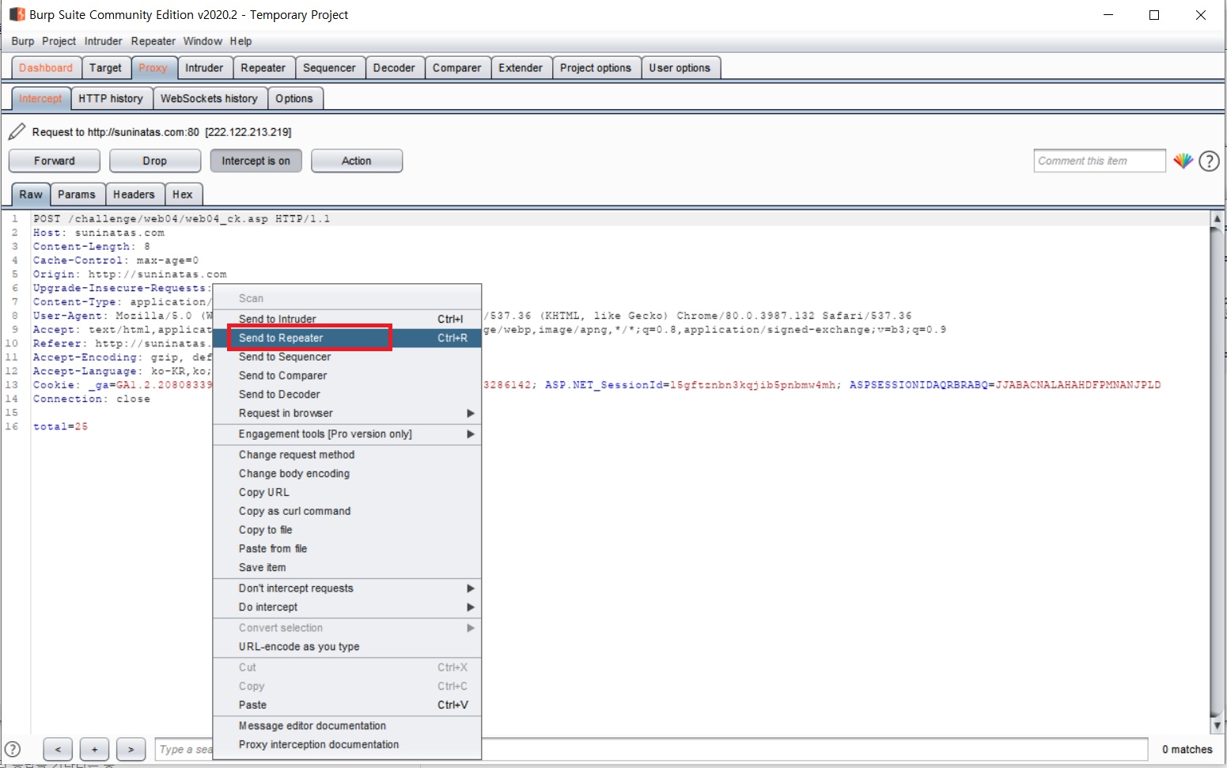Viewport: 1227px width, 768px height.
Task: Open the Extender tab
Action: click(521, 68)
